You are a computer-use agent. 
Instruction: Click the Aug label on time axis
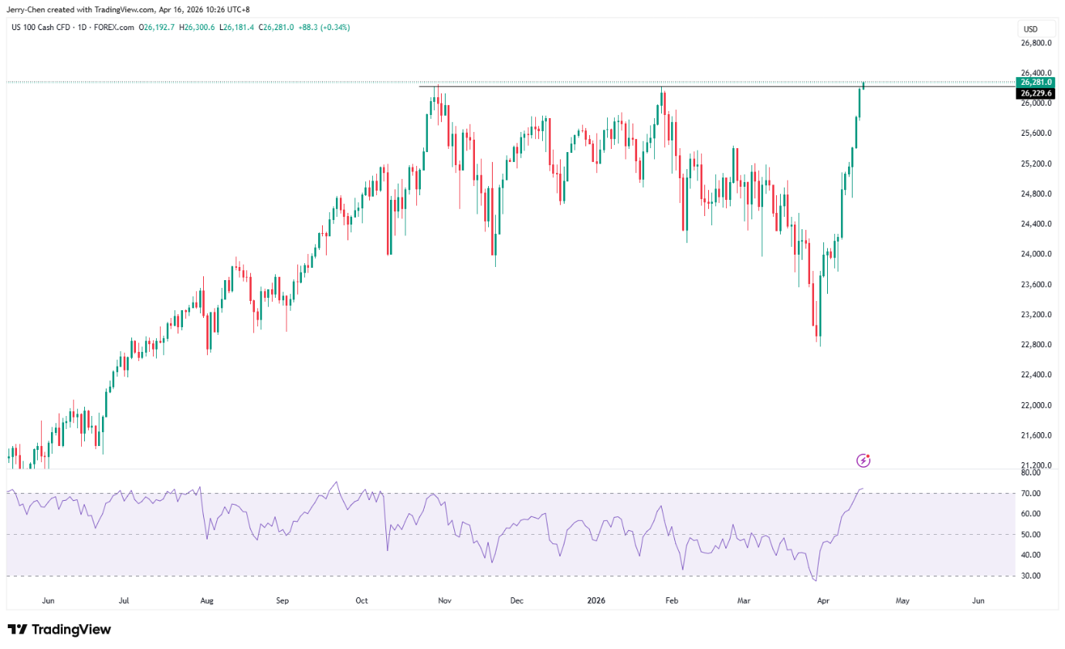coord(206,600)
